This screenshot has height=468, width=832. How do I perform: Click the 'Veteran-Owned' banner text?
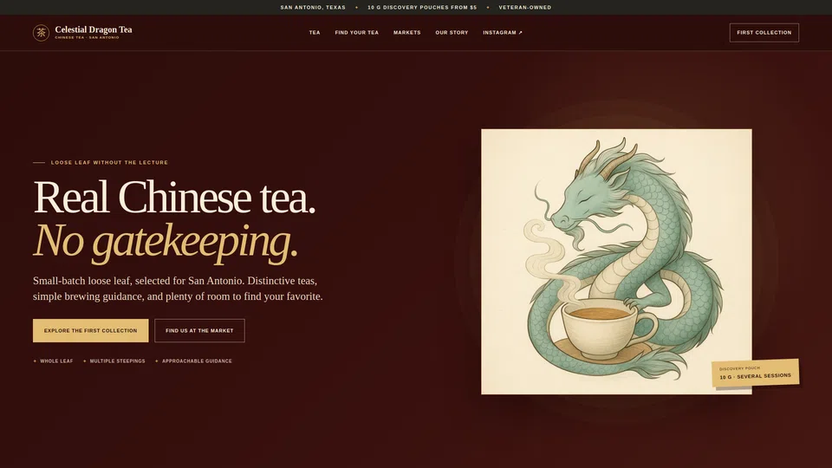[525, 8]
